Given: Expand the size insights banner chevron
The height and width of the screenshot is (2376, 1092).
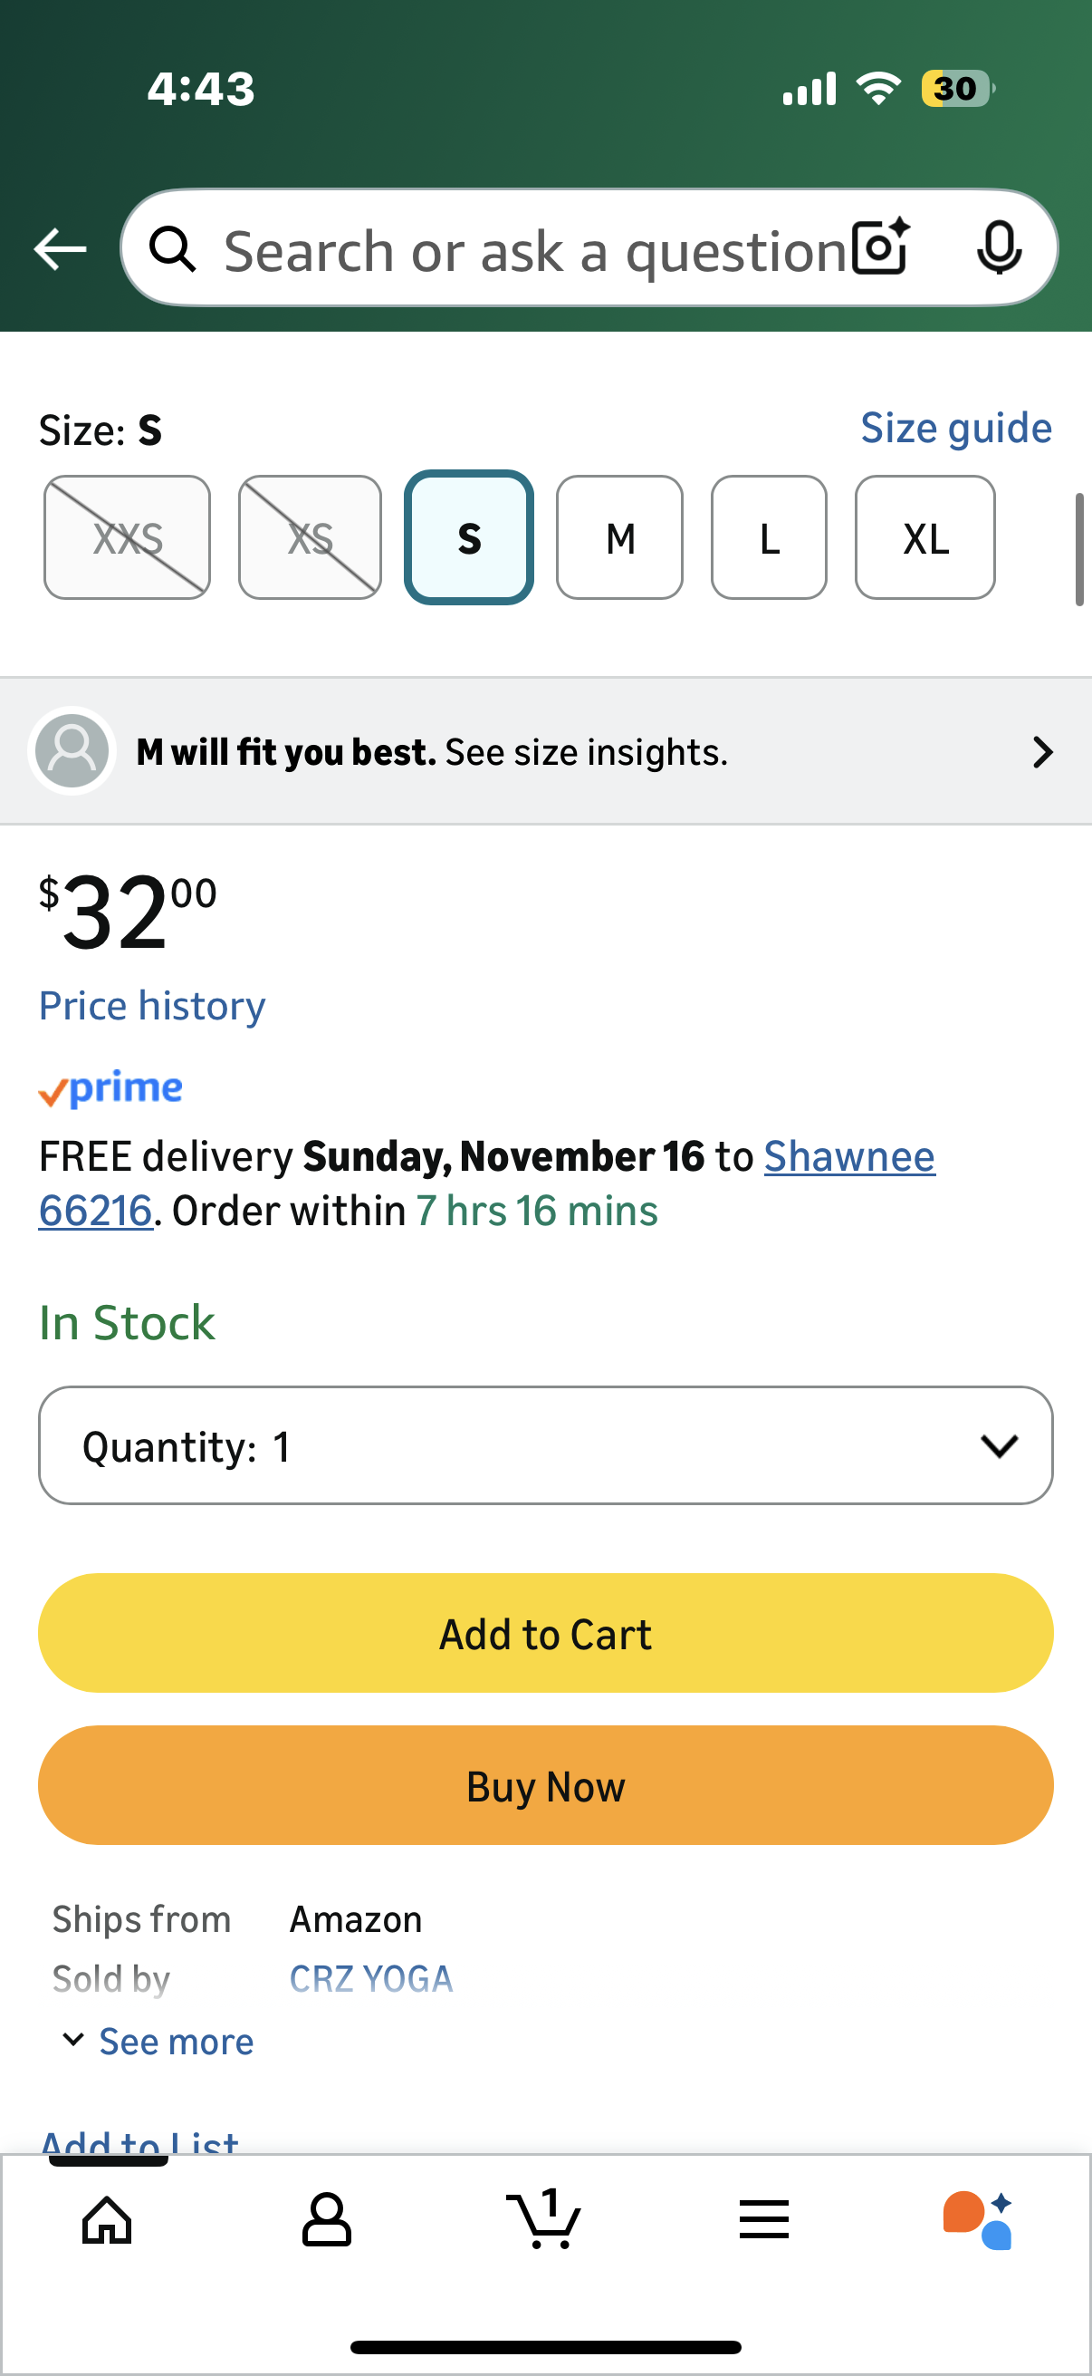Looking at the screenshot, I should click(1042, 752).
